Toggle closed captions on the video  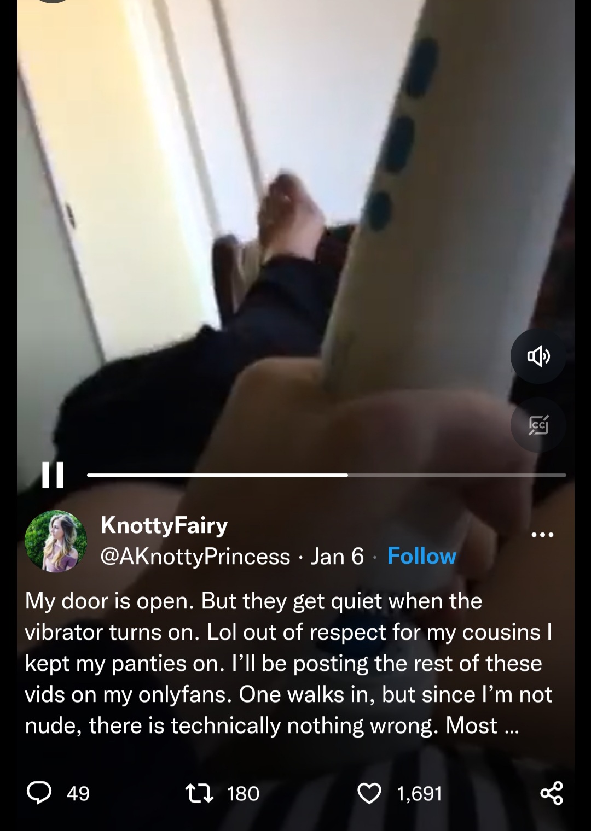pyautogui.click(x=538, y=425)
